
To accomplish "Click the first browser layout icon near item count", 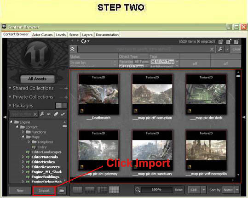I will tap(220, 42).
